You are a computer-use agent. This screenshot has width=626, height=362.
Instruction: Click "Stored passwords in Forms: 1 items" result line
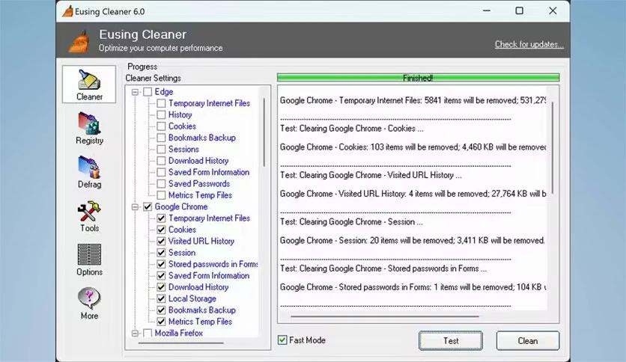click(x=413, y=287)
